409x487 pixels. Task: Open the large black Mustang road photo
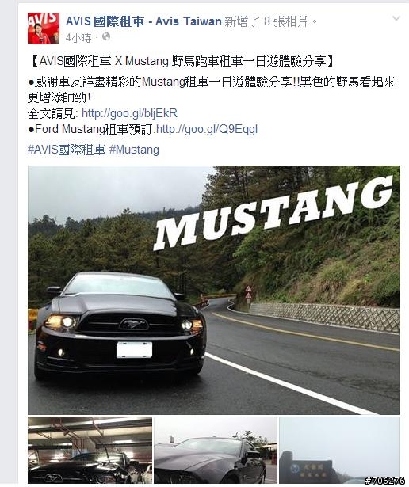click(x=214, y=290)
